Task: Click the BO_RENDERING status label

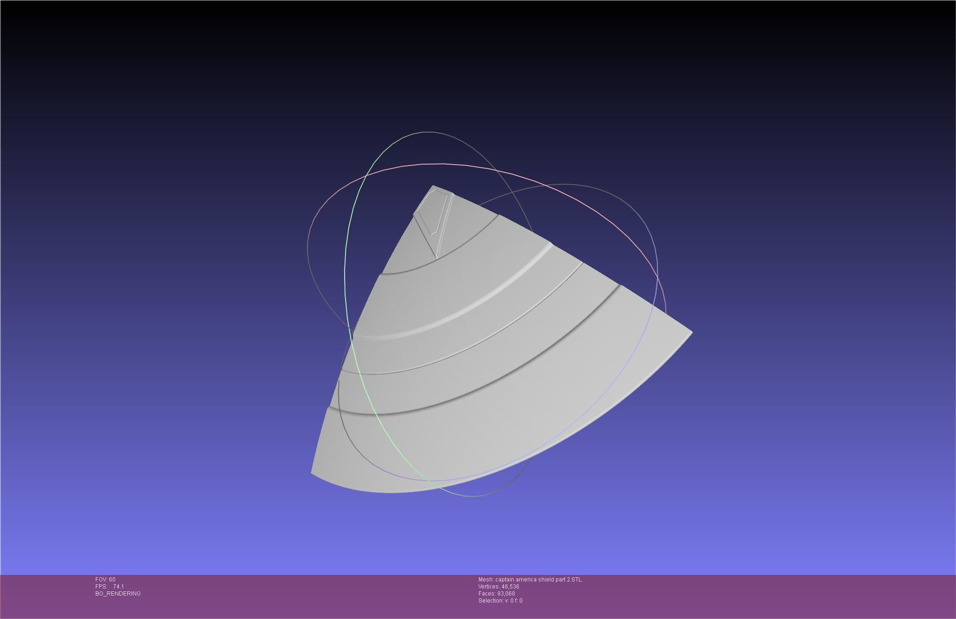Action: tap(118, 594)
